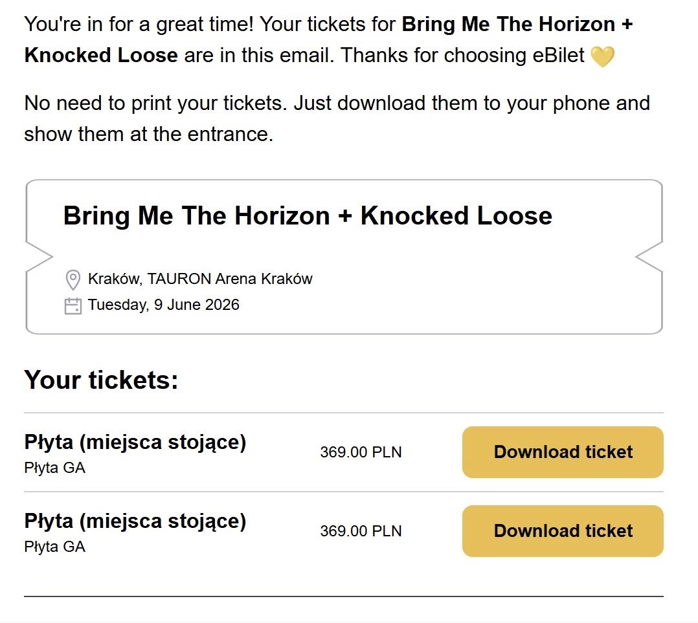The width and height of the screenshot is (698, 623).
Task: Click the first ticket's Płyta GA subtitle
Action: (55, 468)
